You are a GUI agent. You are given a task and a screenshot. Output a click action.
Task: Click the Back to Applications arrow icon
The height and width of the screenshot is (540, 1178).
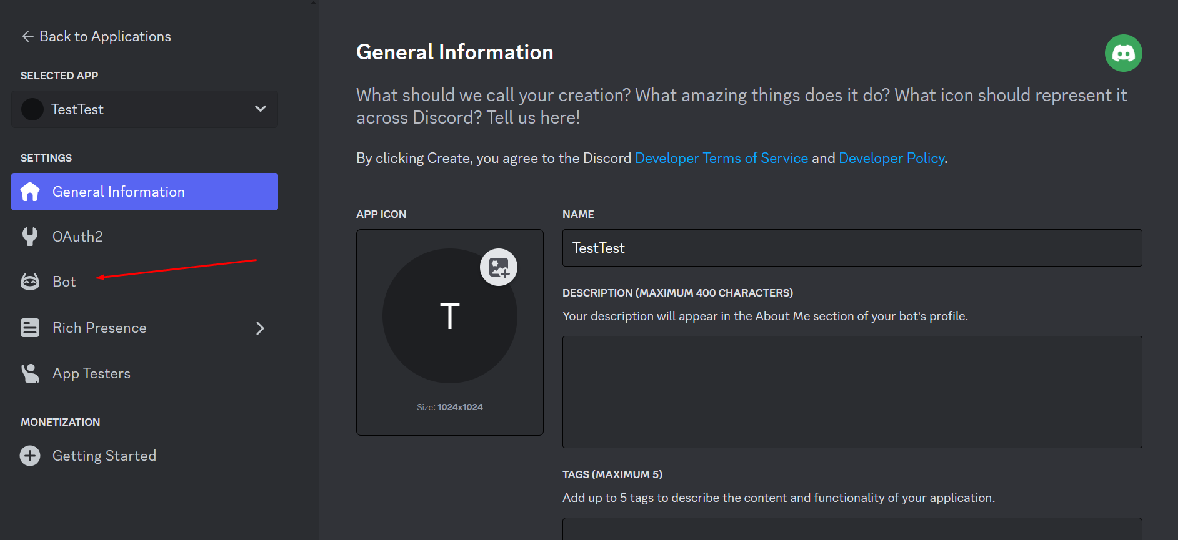pos(27,36)
